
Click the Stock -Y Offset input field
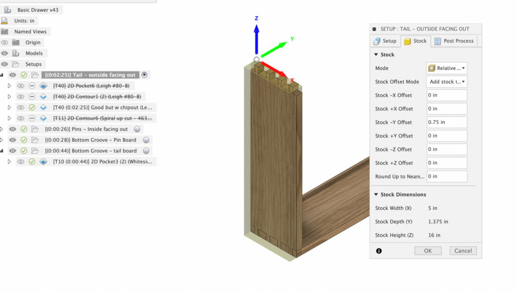447,122
